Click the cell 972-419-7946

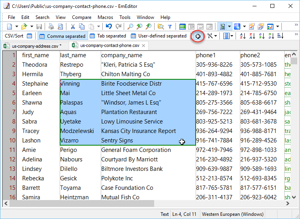[218, 150]
